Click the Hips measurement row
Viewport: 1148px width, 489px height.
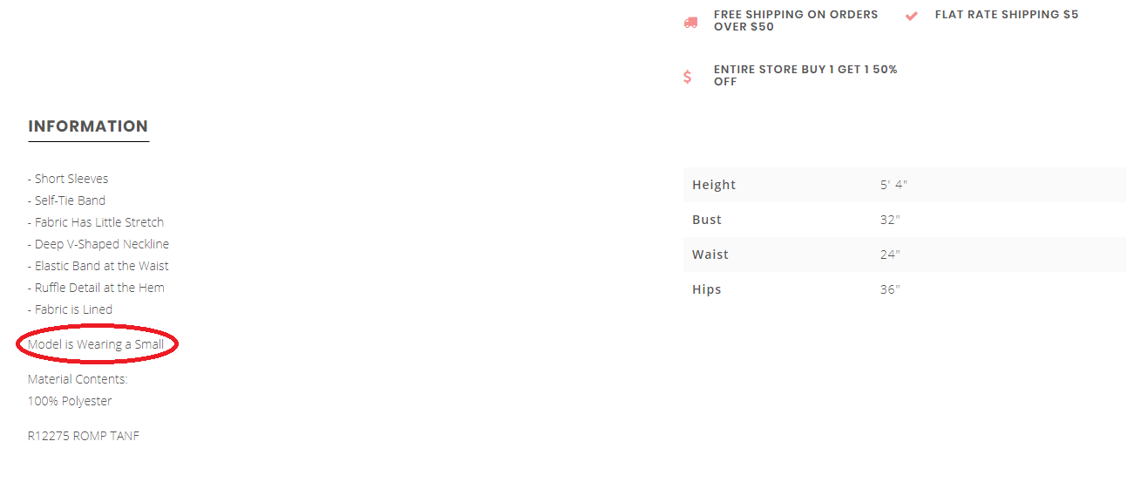[905, 289]
